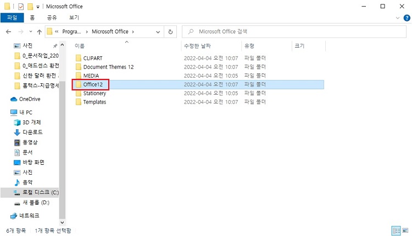The image size is (412, 236).
Task: Click the Microsoft Office 검색 search box
Action: [x=294, y=32]
